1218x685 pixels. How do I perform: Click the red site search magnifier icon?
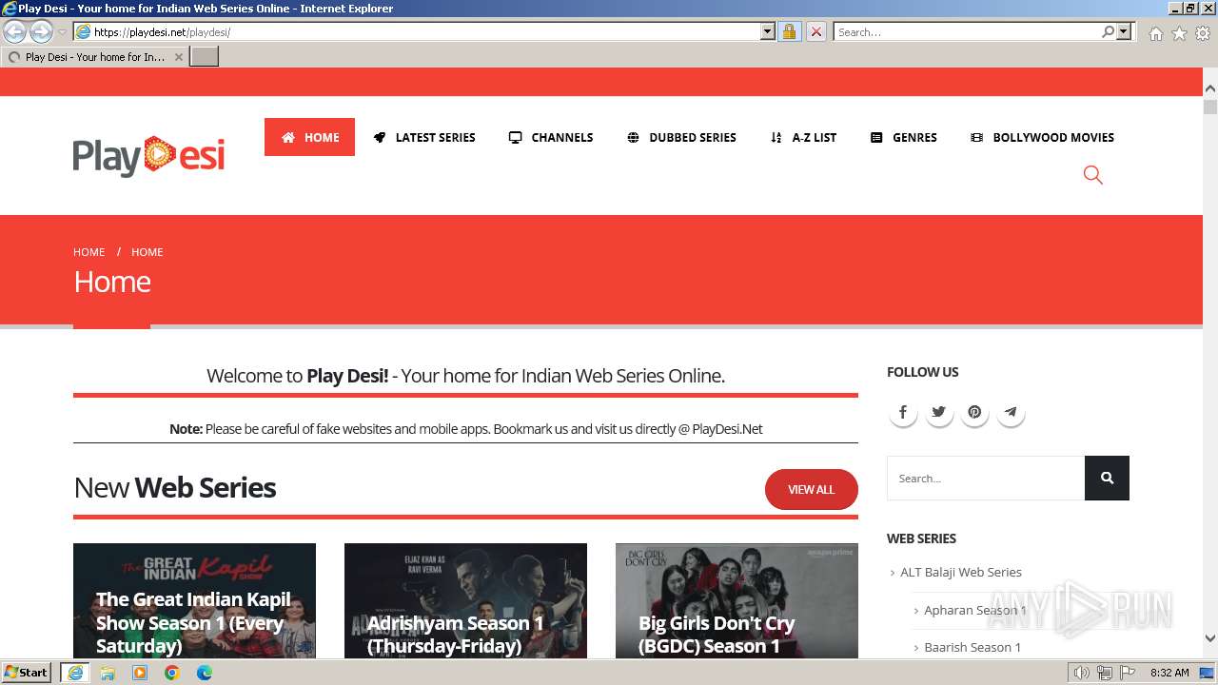click(x=1093, y=175)
